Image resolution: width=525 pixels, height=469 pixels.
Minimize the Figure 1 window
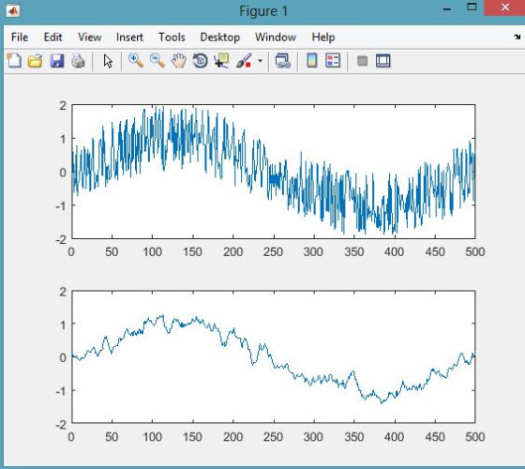[446, 9]
